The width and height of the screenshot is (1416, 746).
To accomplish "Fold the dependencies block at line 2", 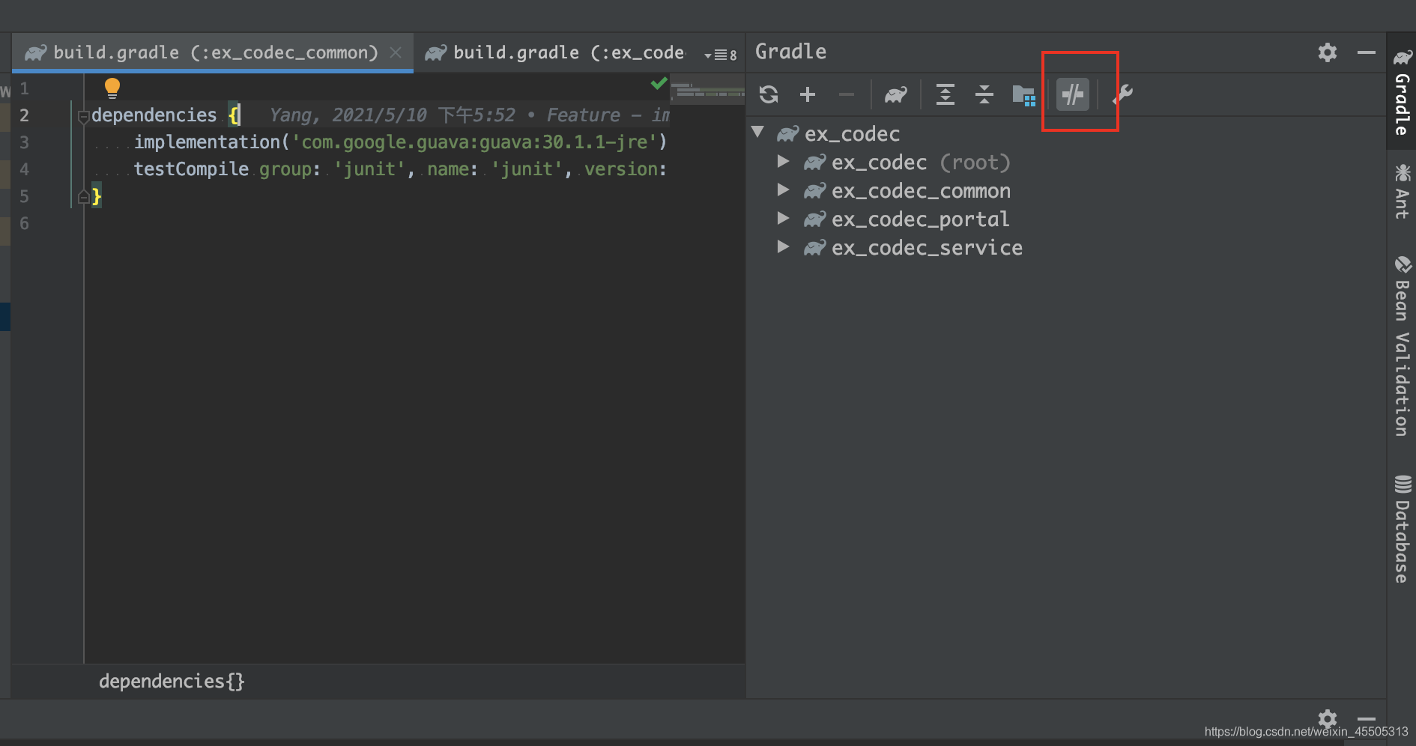I will point(84,116).
